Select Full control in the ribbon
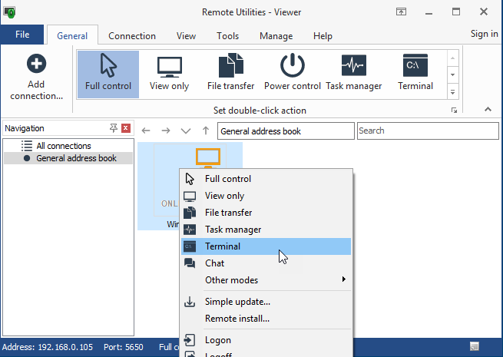503x357 pixels. pyautogui.click(x=108, y=74)
